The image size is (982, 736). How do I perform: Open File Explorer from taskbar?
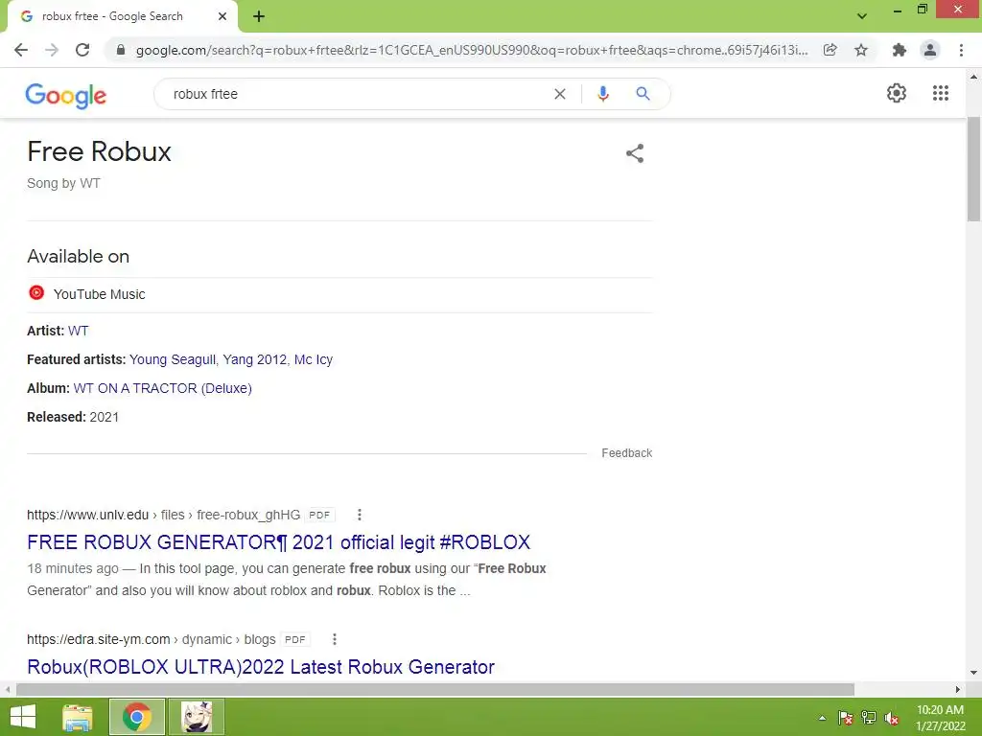[78, 717]
